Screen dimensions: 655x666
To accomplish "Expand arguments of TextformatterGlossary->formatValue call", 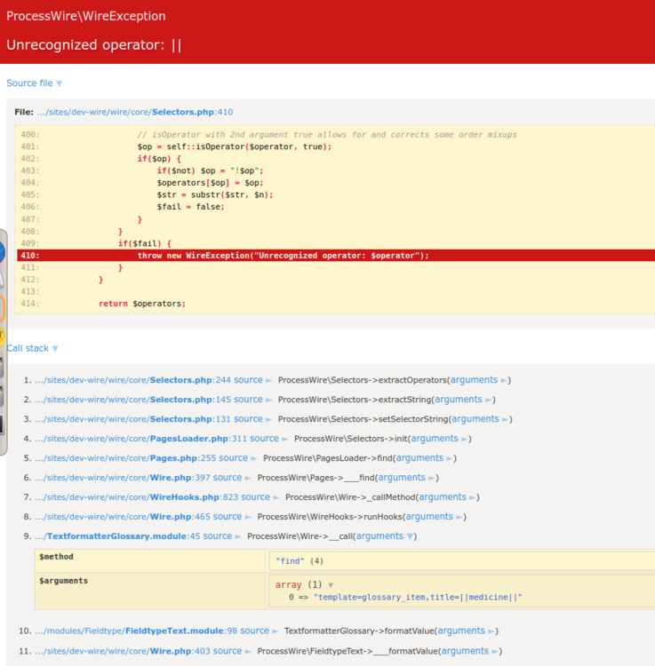I will (466, 631).
